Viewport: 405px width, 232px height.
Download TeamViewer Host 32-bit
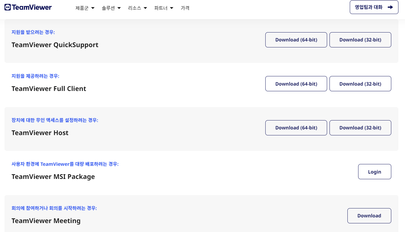click(360, 128)
